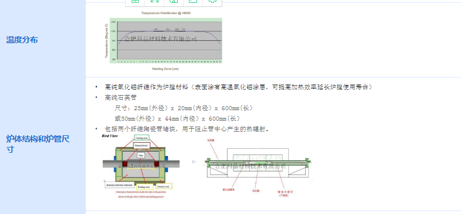Click the 炉体结构和炉管尺寸 row heading

[37, 144]
